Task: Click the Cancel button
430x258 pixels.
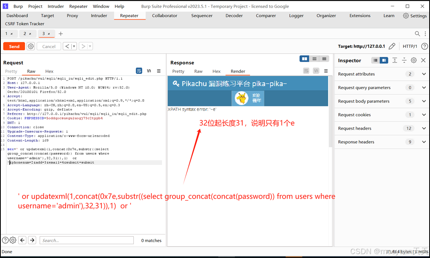Action: [49, 46]
